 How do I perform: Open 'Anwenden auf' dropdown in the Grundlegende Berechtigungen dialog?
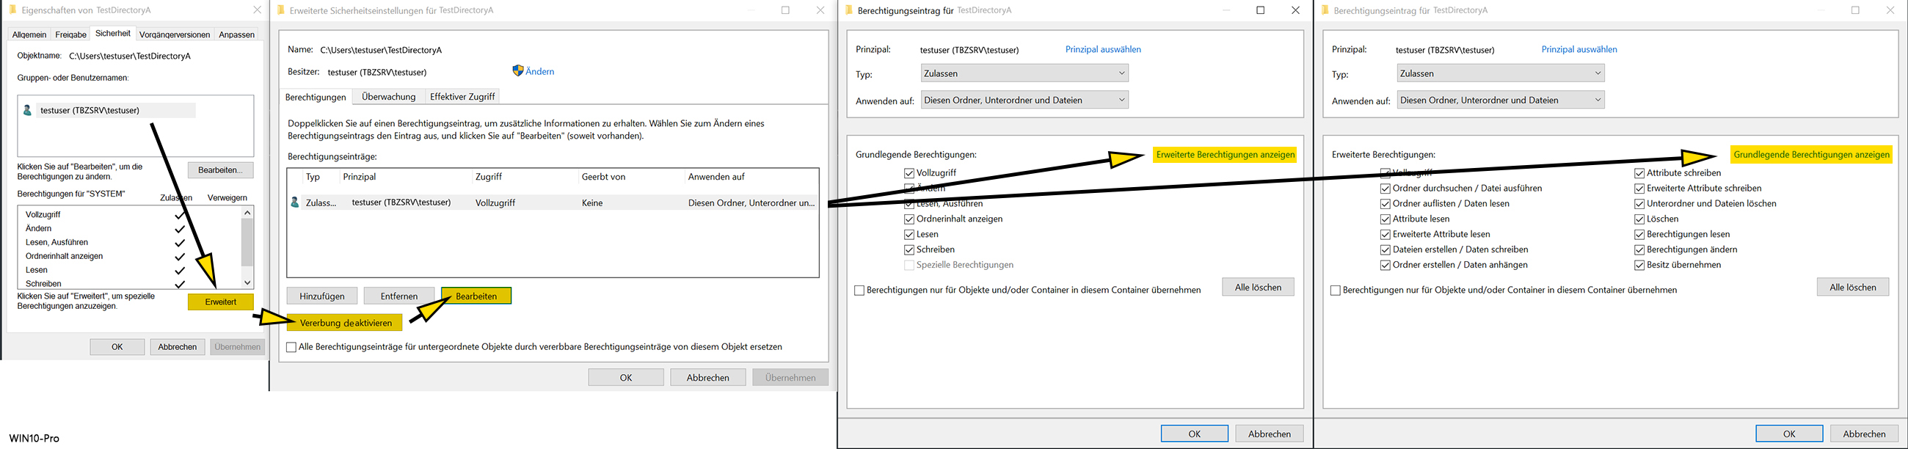1024,100
